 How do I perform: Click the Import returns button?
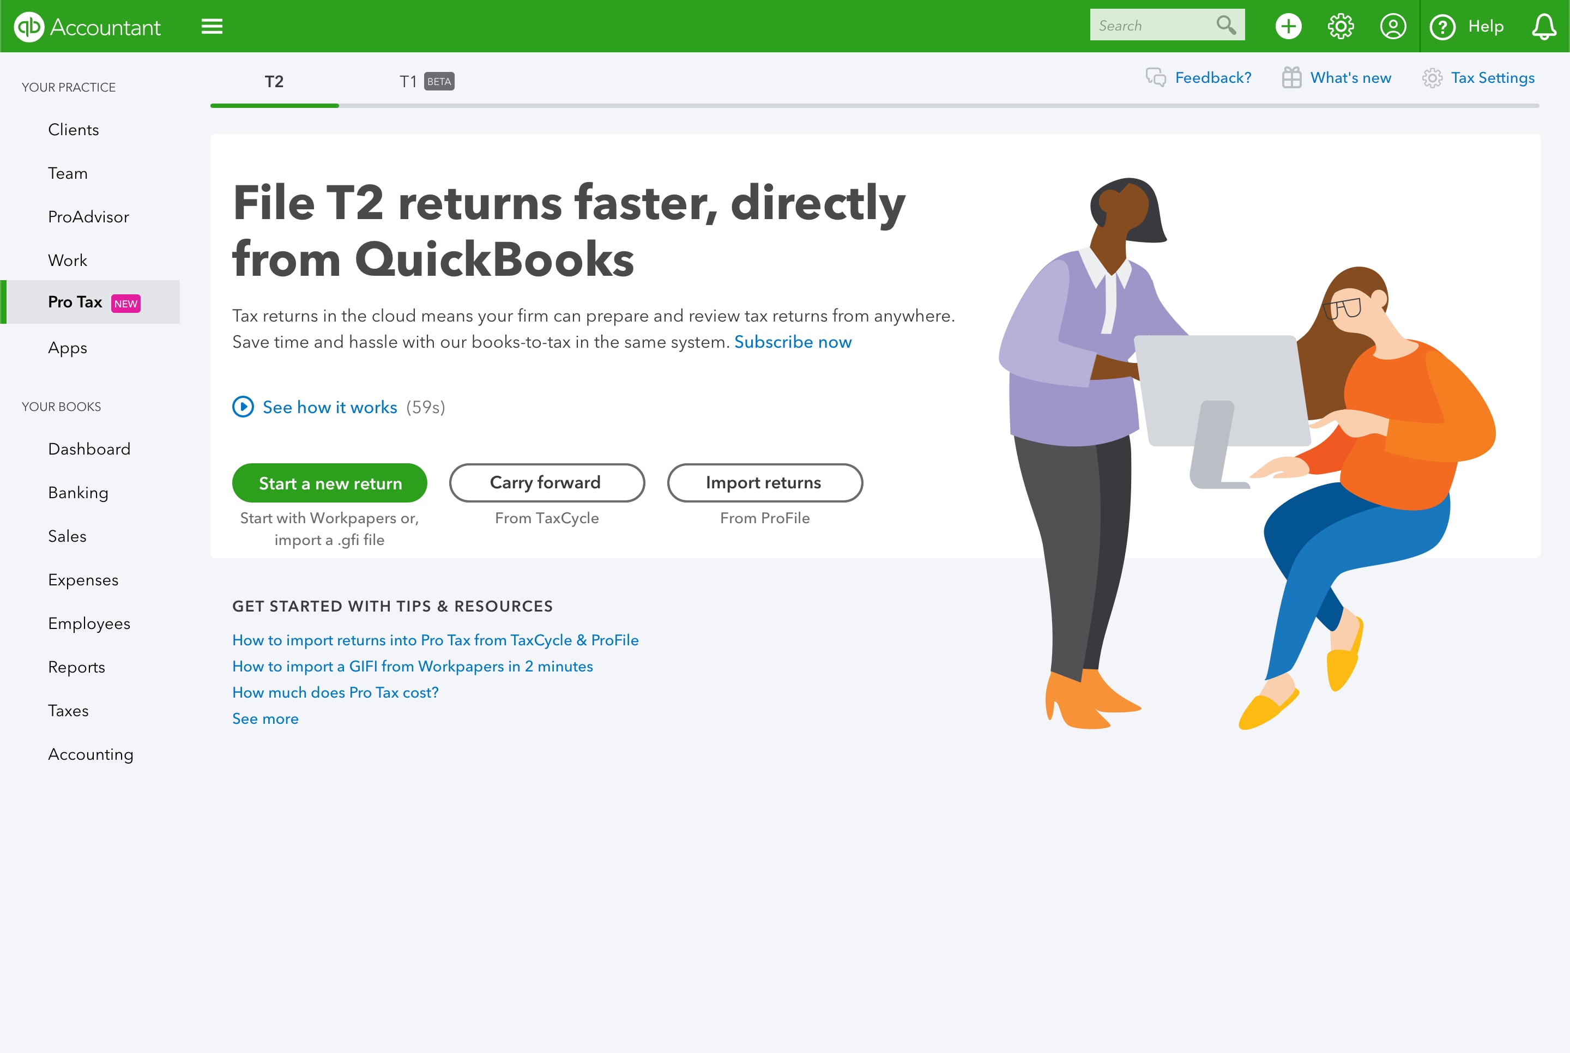click(x=764, y=483)
